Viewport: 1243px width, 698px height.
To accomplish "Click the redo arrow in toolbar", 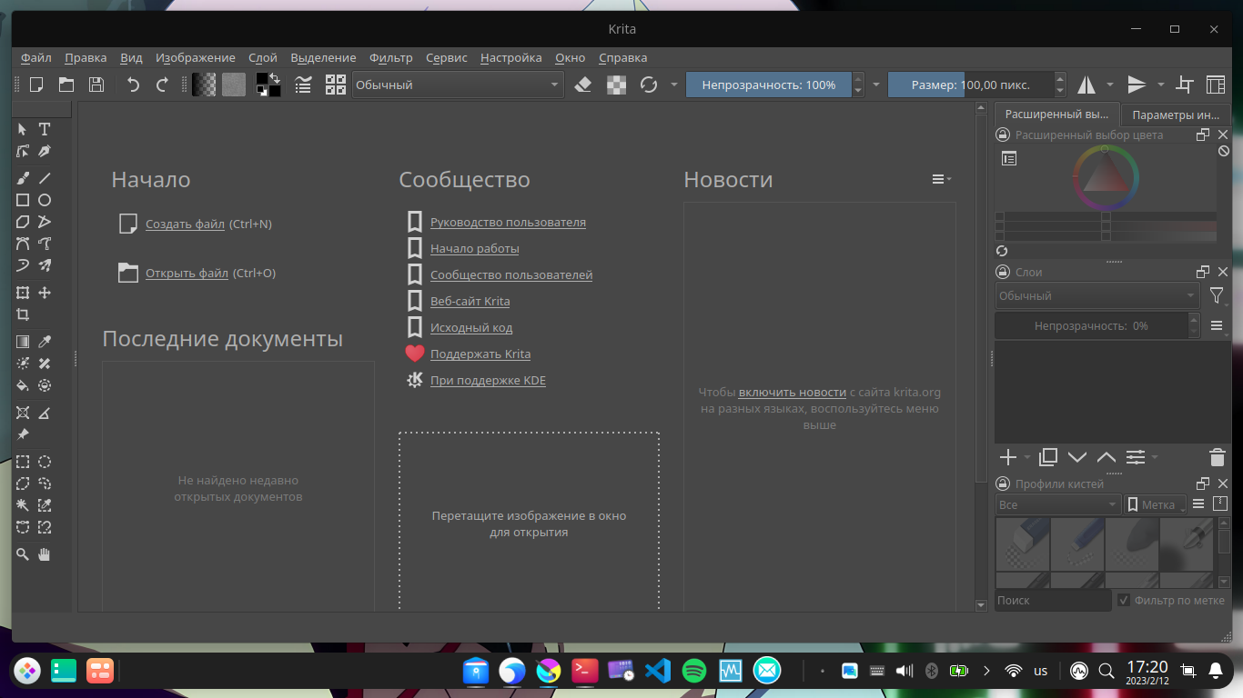I will (163, 85).
